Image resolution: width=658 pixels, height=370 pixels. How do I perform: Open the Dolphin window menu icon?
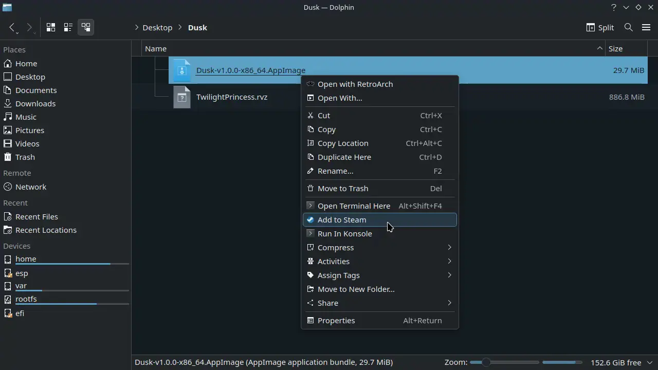(x=7, y=7)
